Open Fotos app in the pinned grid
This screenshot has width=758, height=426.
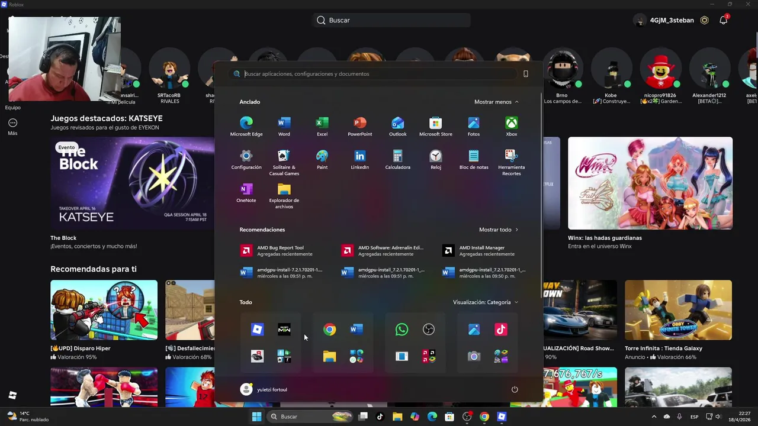[x=474, y=127]
